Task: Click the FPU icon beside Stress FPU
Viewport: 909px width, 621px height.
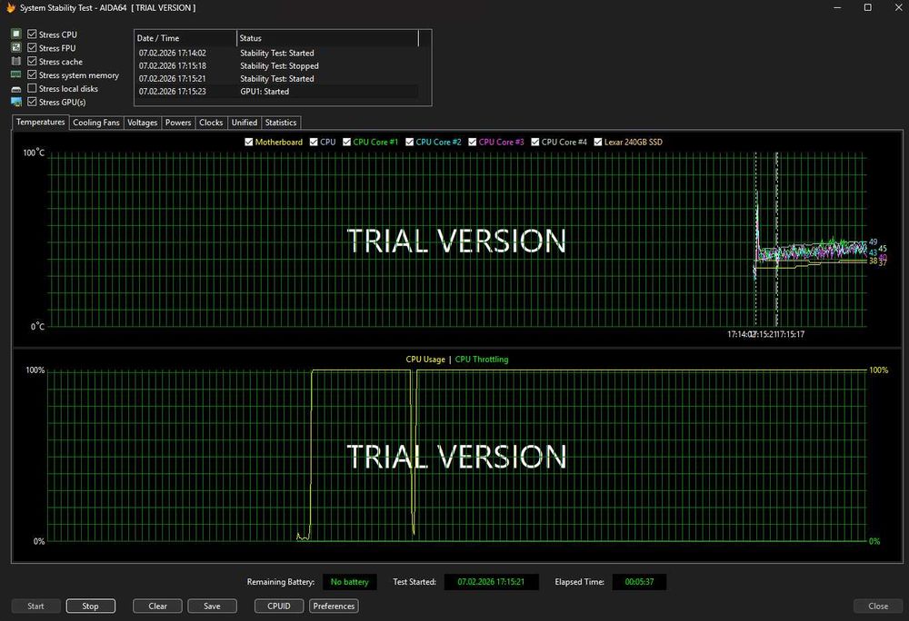Action: tap(16, 47)
